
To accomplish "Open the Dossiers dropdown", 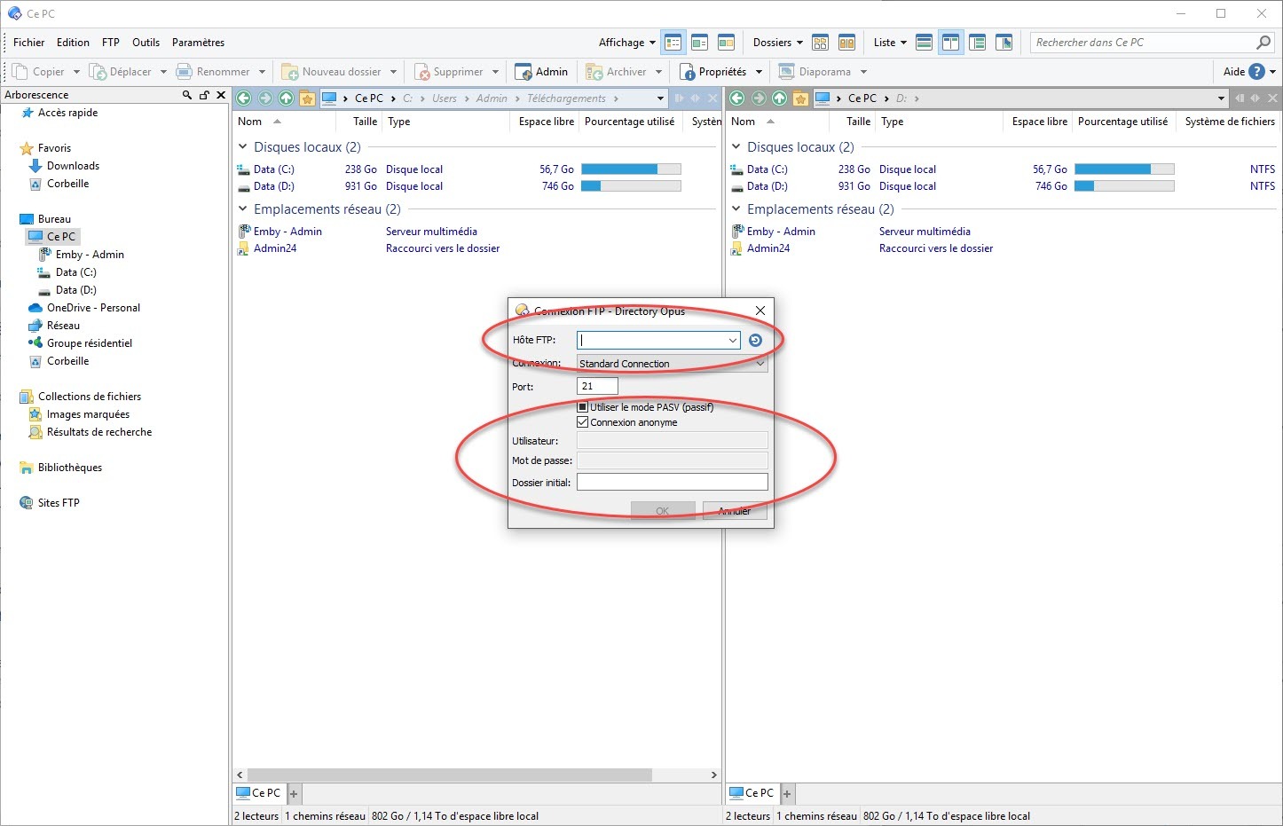I will pyautogui.click(x=778, y=43).
